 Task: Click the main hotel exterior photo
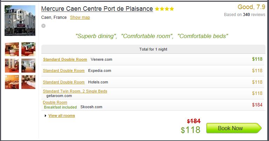click(x=20, y=21)
